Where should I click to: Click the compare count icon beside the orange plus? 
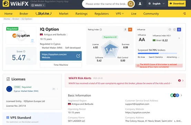click(x=125, y=29)
